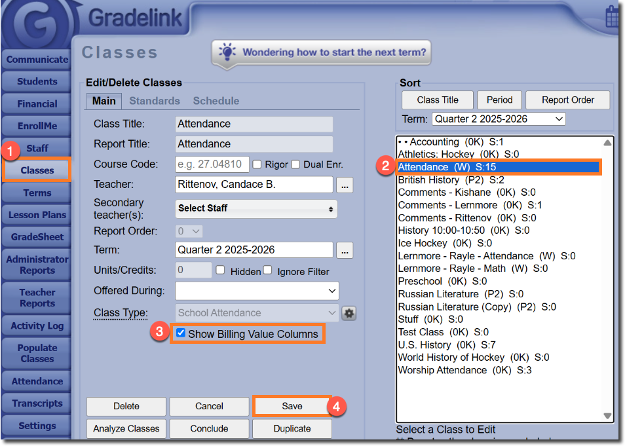Select 'Attendance (W) S:15' in class list
Screen dimensions: 625x446
point(499,167)
